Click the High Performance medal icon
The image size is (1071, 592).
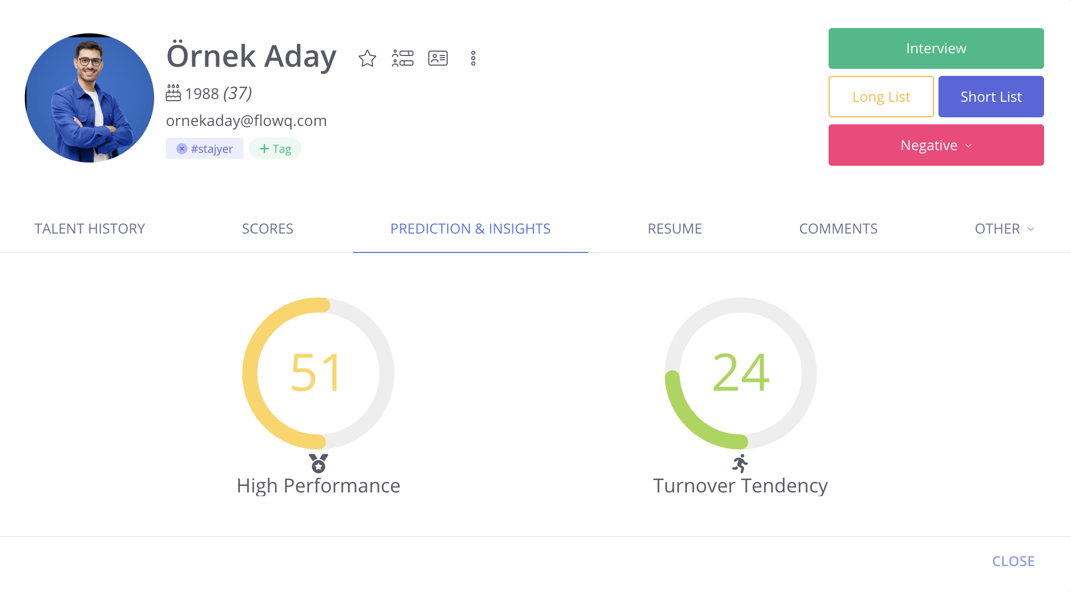318,463
